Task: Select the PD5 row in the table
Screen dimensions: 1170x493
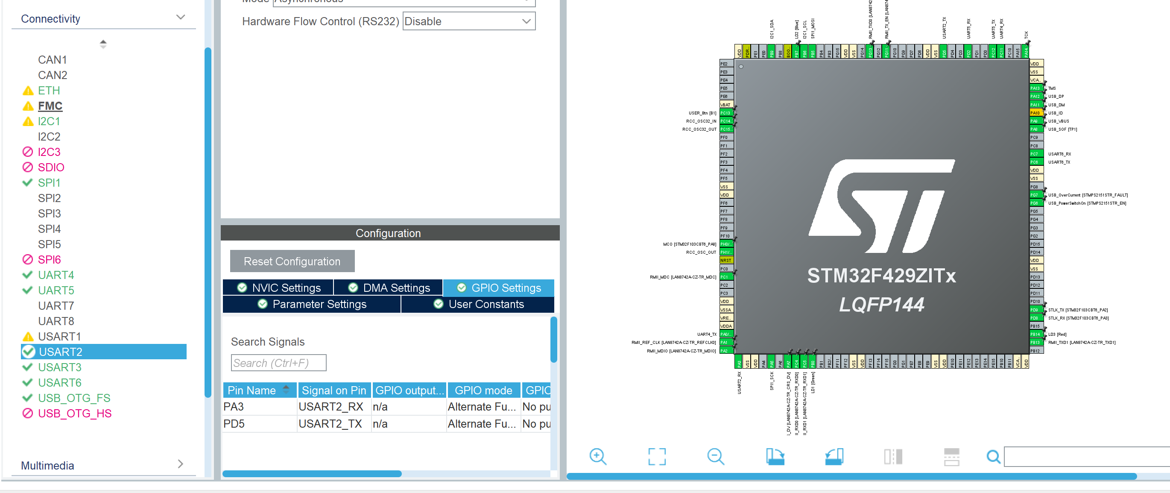Action: (386, 424)
